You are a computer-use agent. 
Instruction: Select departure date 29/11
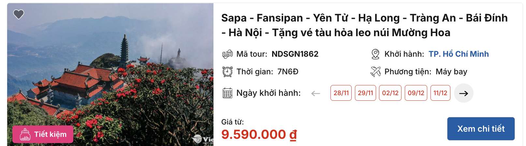(x=365, y=93)
